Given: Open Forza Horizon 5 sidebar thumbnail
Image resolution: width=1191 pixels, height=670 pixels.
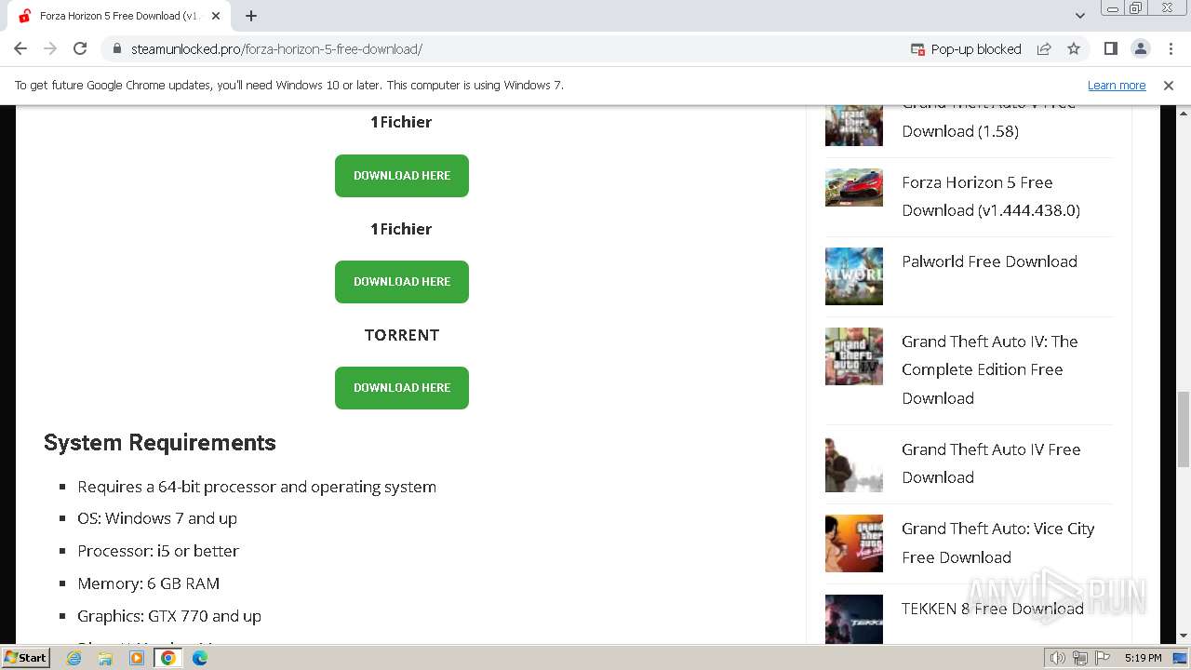Looking at the screenshot, I should (x=853, y=187).
